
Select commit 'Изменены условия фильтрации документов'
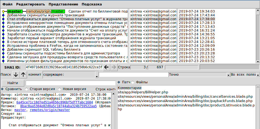click(67, 61)
